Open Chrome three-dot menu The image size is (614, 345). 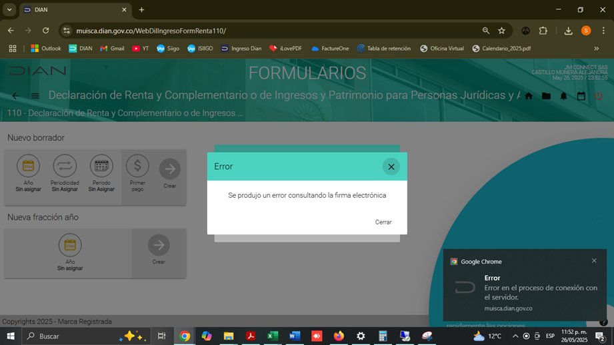[603, 31]
